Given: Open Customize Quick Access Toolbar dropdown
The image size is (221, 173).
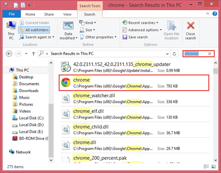Looking at the screenshot, I should click(29, 5).
